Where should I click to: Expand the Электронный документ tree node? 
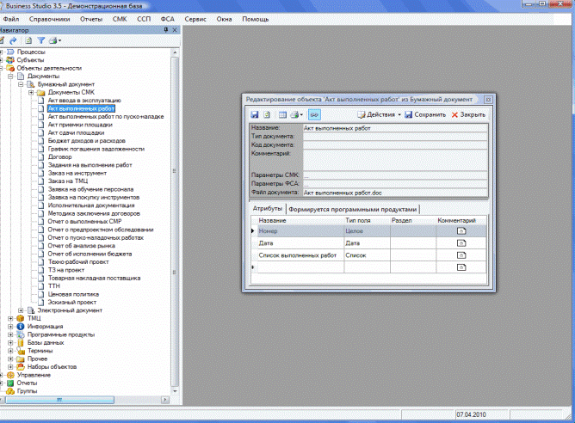tap(21, 310)
